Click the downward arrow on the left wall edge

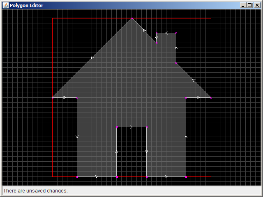tap(77, 137)
